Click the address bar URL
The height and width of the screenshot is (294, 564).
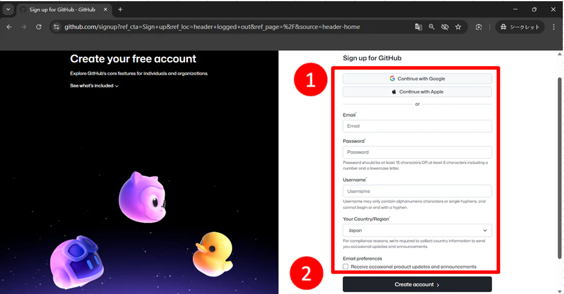[212, 27]
